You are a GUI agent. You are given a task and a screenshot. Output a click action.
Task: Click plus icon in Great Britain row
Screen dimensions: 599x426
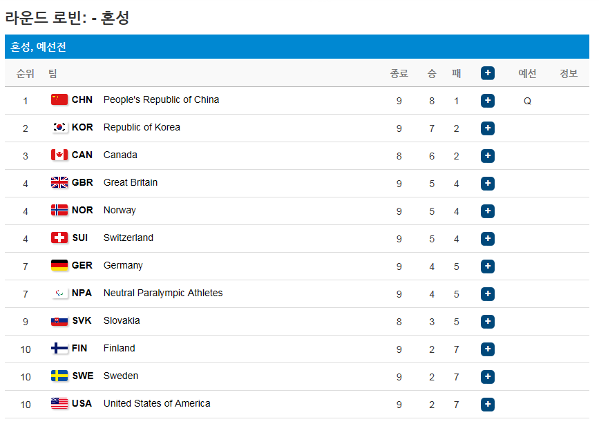coord(488,183)
